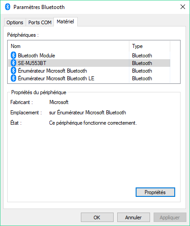Click the Fabricant value Microsoft
190x226 pixels.
click(59, 102)
